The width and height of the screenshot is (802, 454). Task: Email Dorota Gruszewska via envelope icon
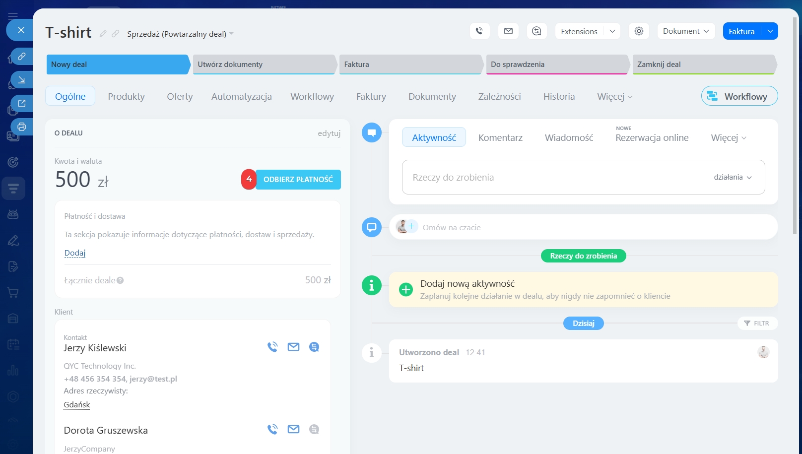point(293,429)
